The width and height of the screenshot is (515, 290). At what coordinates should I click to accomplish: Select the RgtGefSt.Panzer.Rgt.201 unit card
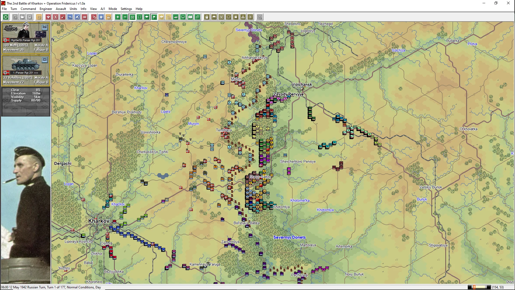(25, 38)
